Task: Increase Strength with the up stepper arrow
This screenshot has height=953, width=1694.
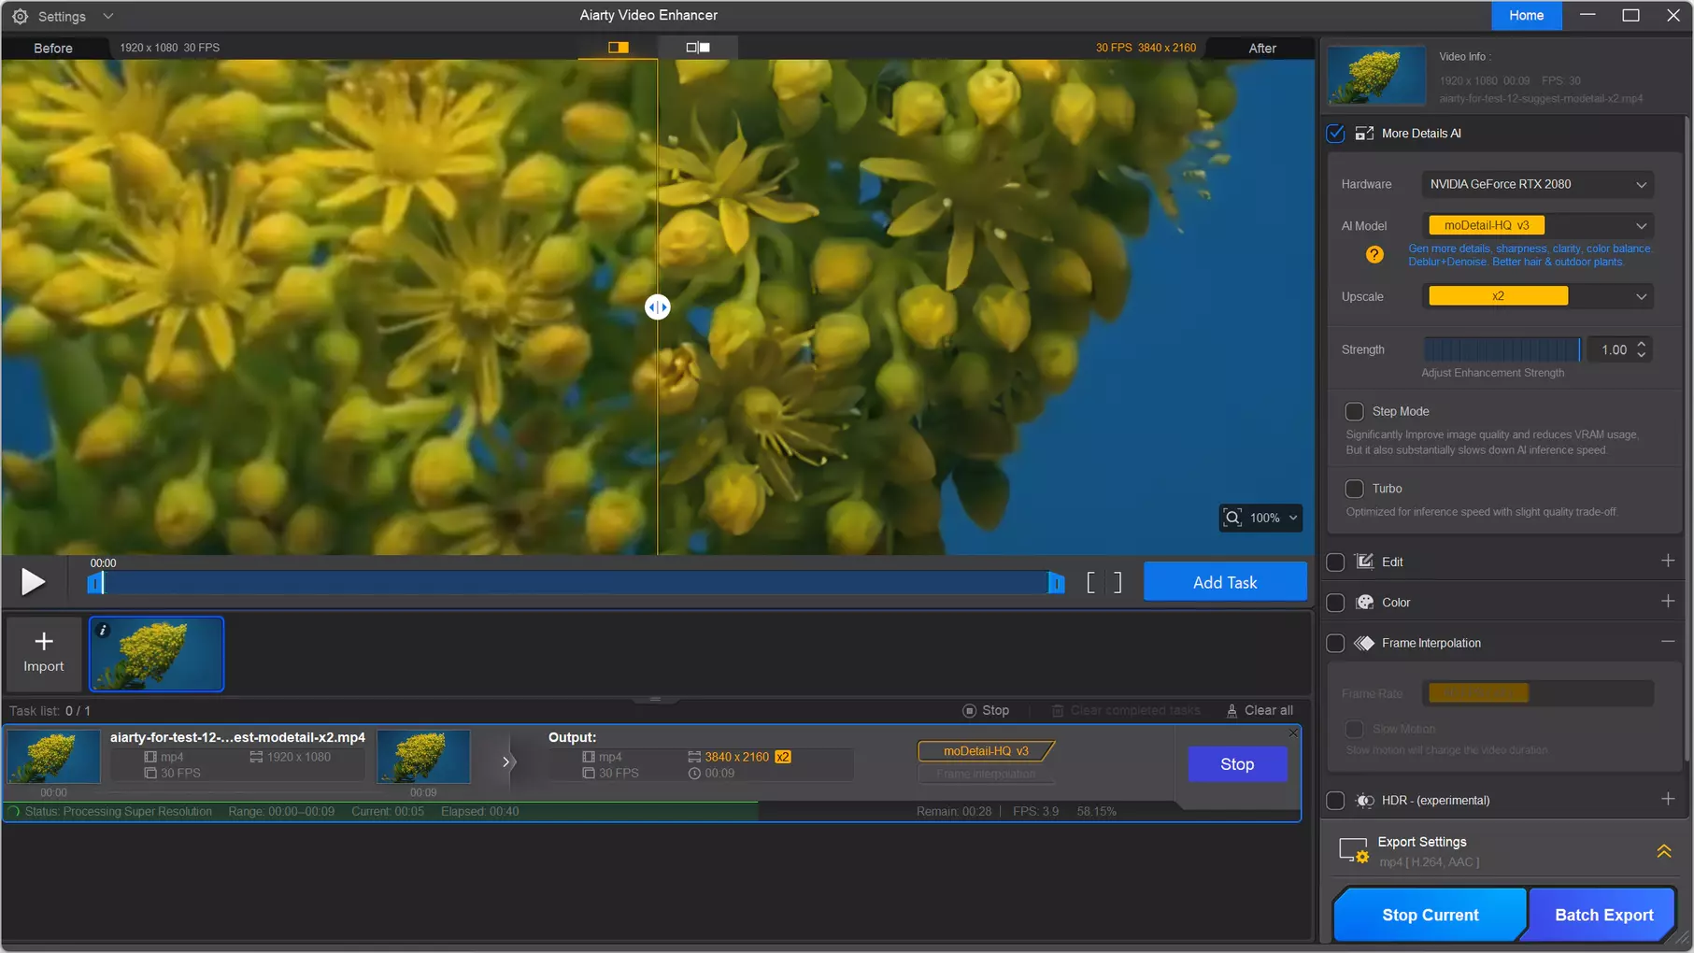Action: pos(1642,343)
